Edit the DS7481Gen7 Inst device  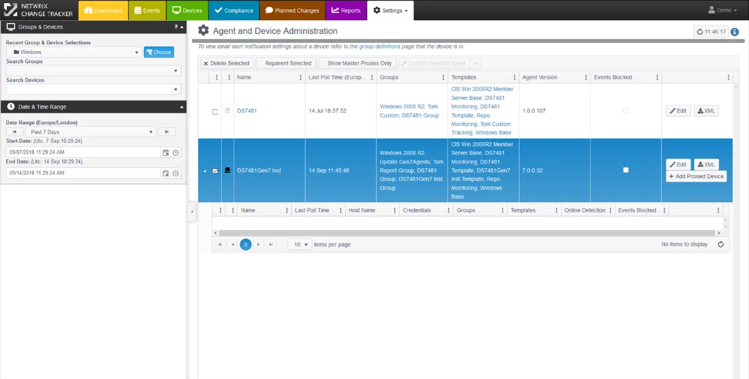click(x=678, y=164)
